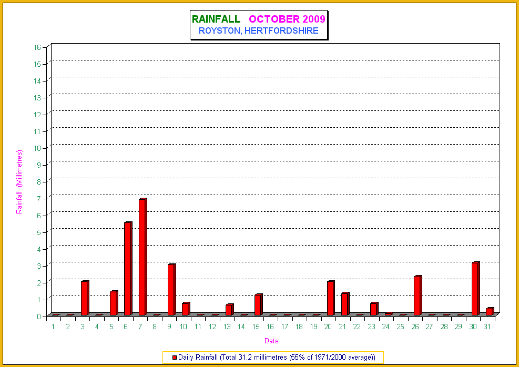Click y-axis value label '0'
This screenshot has height=367, width=519.
(39, 317)
